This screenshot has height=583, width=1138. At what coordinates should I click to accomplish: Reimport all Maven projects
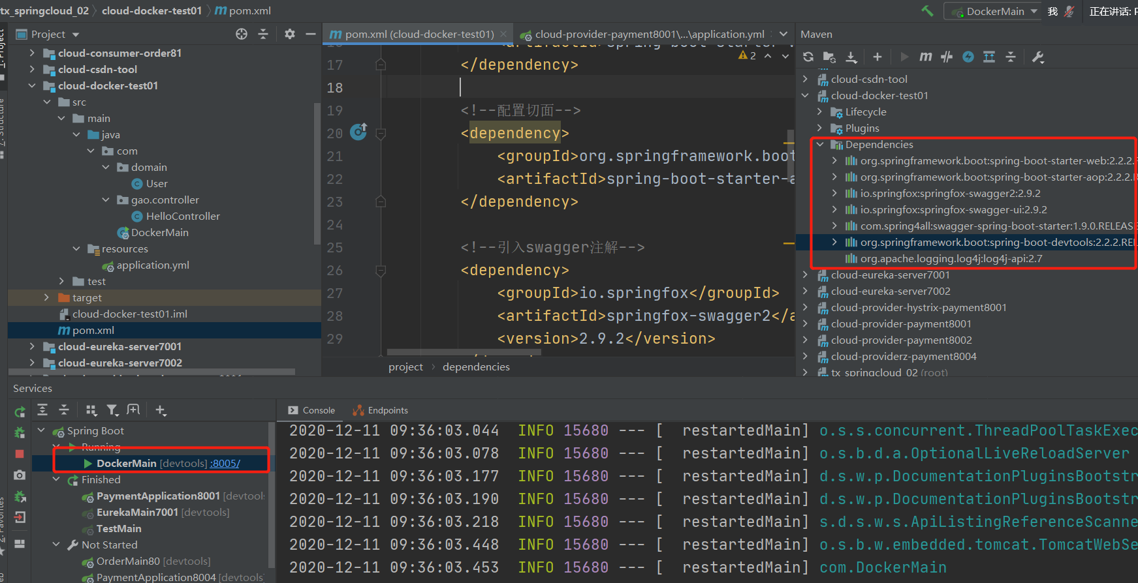[808, 57]
